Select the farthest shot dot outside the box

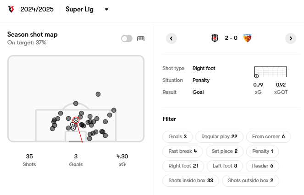(x=98, y=94)
